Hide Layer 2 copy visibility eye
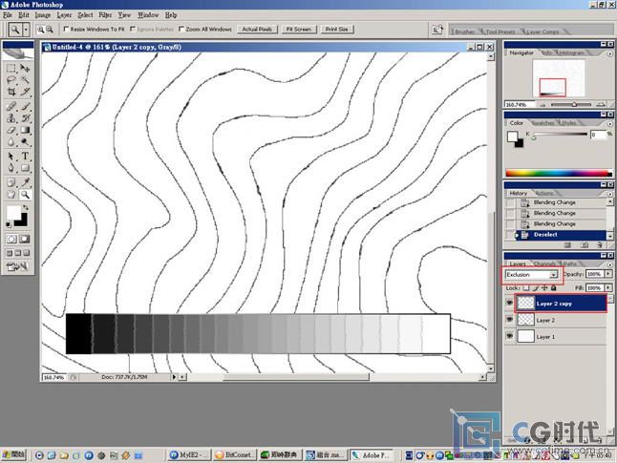The width and height of the screenshot is (617, 463). [x=509, y=304]
